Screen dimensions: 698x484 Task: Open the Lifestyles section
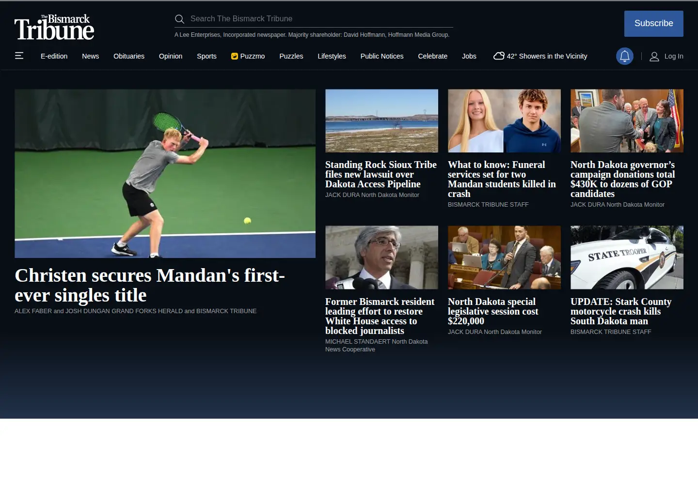(x=332, y=56)
